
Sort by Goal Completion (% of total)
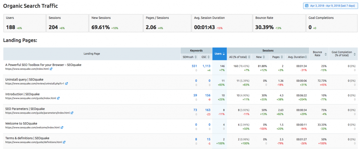click(343, 54)
